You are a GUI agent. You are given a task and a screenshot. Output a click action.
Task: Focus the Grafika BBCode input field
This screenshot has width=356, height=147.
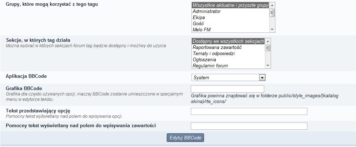coord(227,89)
